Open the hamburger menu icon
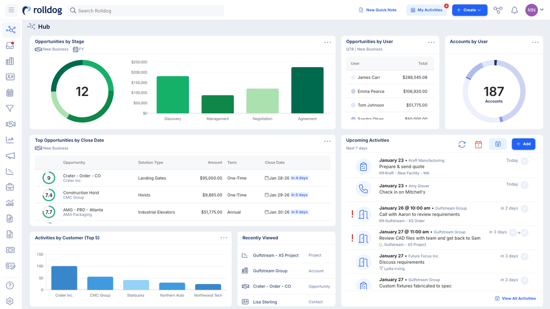The width and height of the screenshot is (550, 309). 11,10
